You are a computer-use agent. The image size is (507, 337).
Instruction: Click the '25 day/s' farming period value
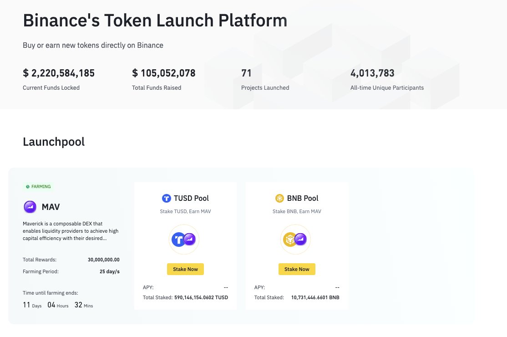click(x=110, y=272)
